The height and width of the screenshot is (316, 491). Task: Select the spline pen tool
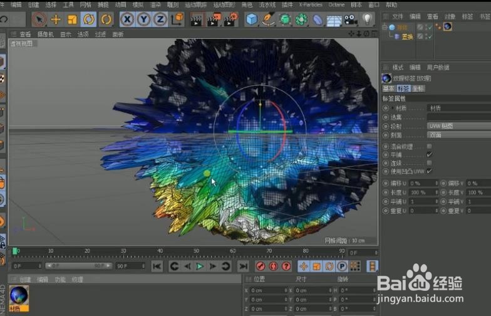(268, 19)
